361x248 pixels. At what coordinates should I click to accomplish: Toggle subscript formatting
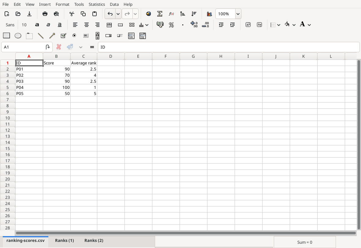click(x=259, y=25)
